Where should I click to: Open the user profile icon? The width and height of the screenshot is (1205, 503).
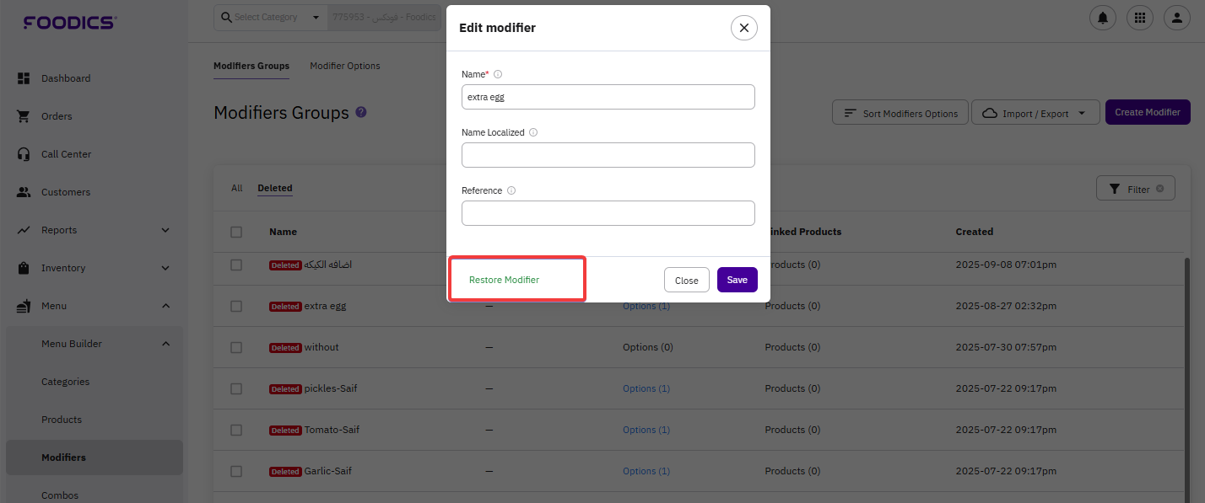(x=1176, y=17)
